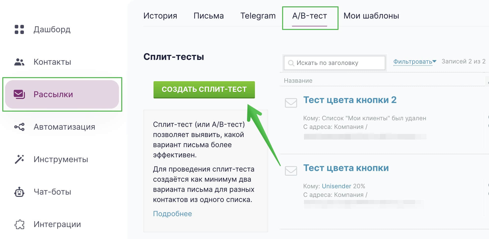Open Чат-боты menu item
Image resolution: width=489 pixels, height=239 pixels.
point(52,192)
